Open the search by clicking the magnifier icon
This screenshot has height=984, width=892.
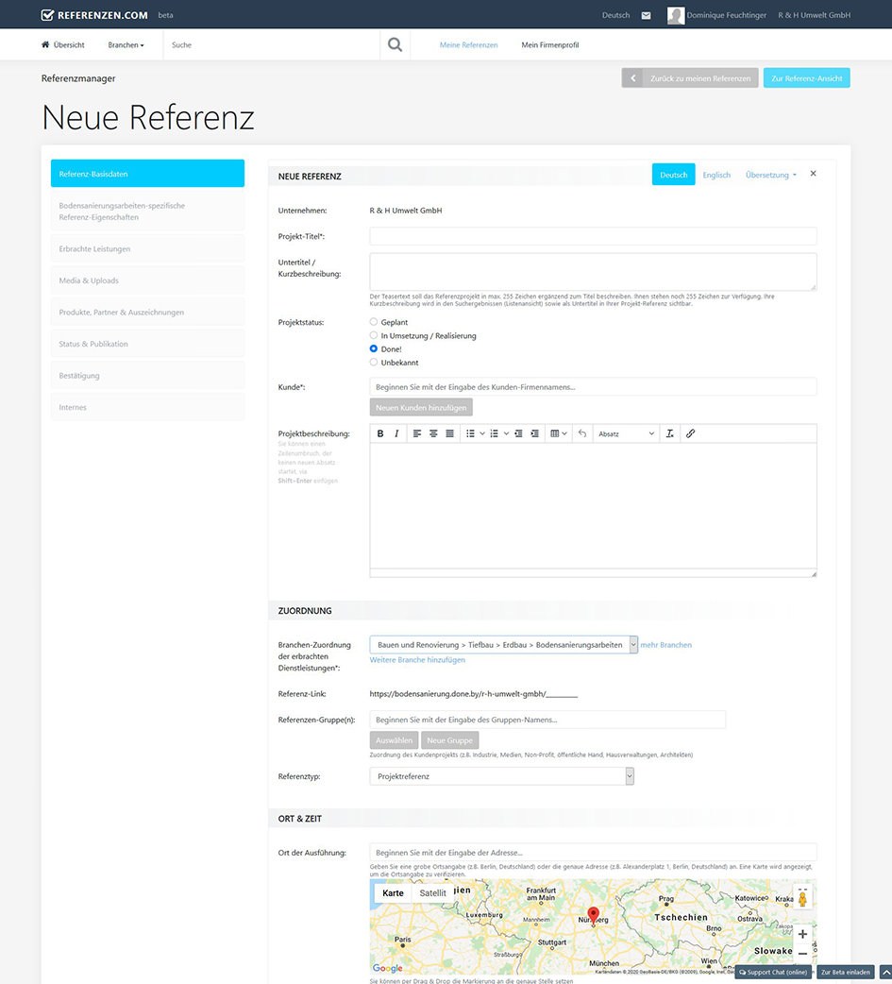(395, 43)
